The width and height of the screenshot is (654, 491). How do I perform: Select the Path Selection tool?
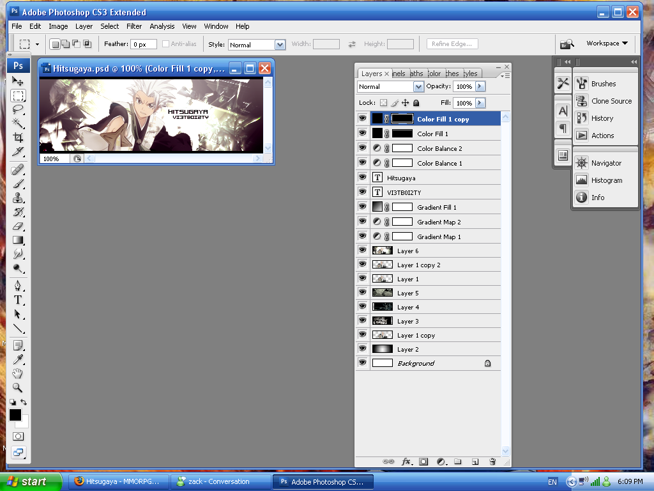click(x=18, y=314)
